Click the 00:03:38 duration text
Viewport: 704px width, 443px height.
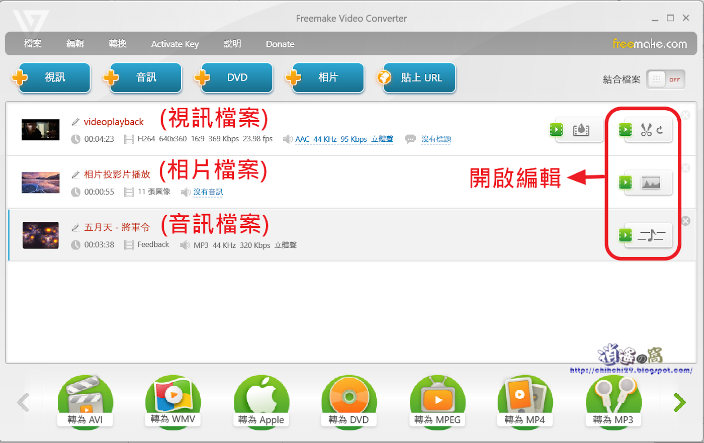[99, 244]
